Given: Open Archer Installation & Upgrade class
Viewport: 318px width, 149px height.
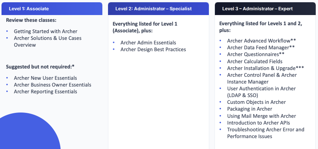Looking at the screenshot, I should (265, 68).
